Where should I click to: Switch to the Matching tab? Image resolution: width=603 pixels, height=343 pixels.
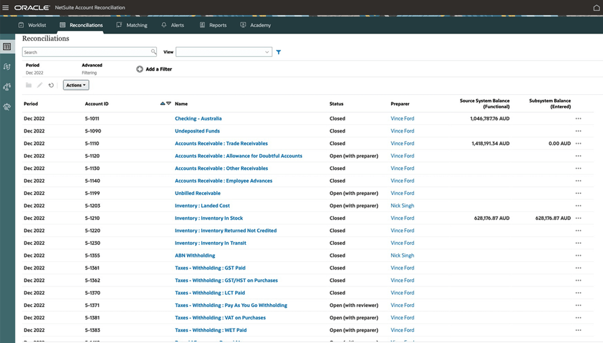tap(132, 25)
